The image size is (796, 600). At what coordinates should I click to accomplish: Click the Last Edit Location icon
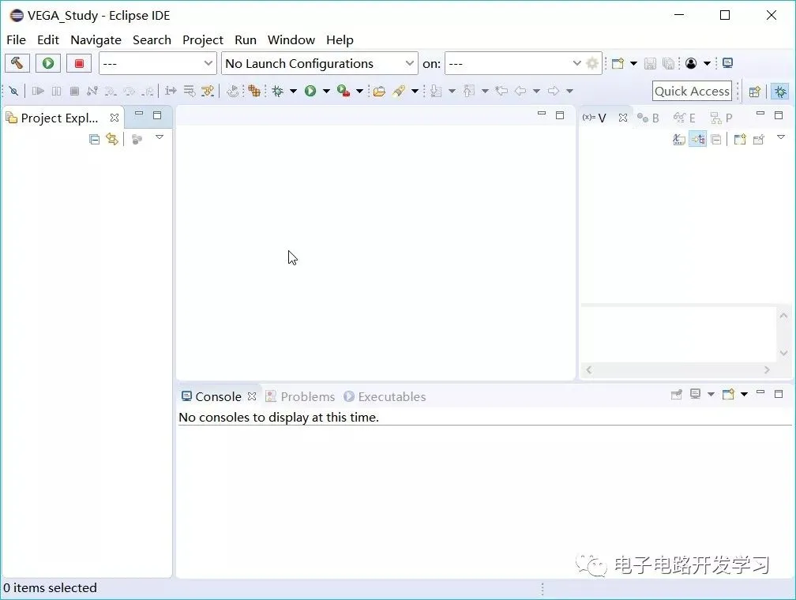point(501,91)
